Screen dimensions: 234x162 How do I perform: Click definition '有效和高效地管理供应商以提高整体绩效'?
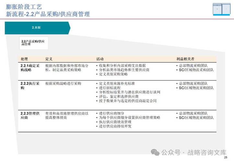coord(67,115)
